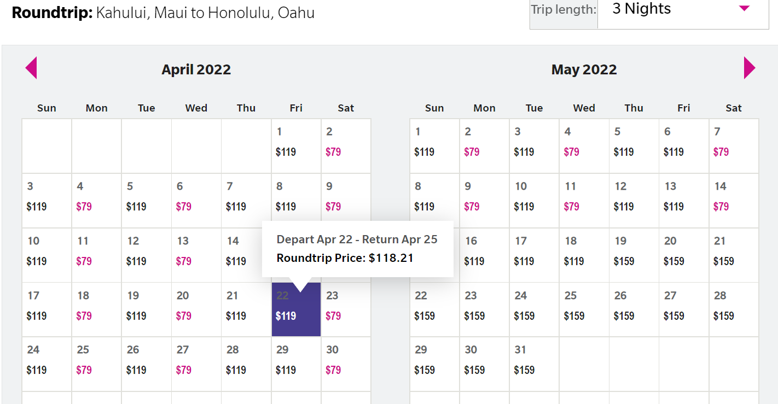
Task: Pick May 11 $79 fare
Action: click(584, 201)
